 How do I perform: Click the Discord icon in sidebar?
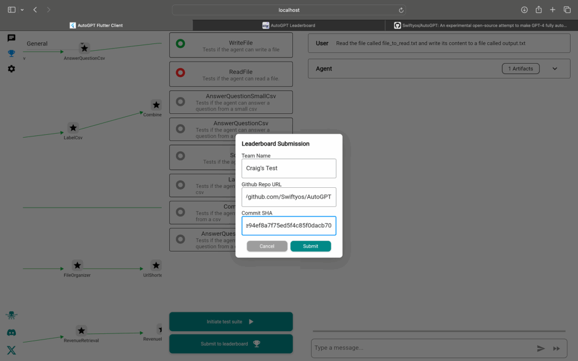[11, 333]
